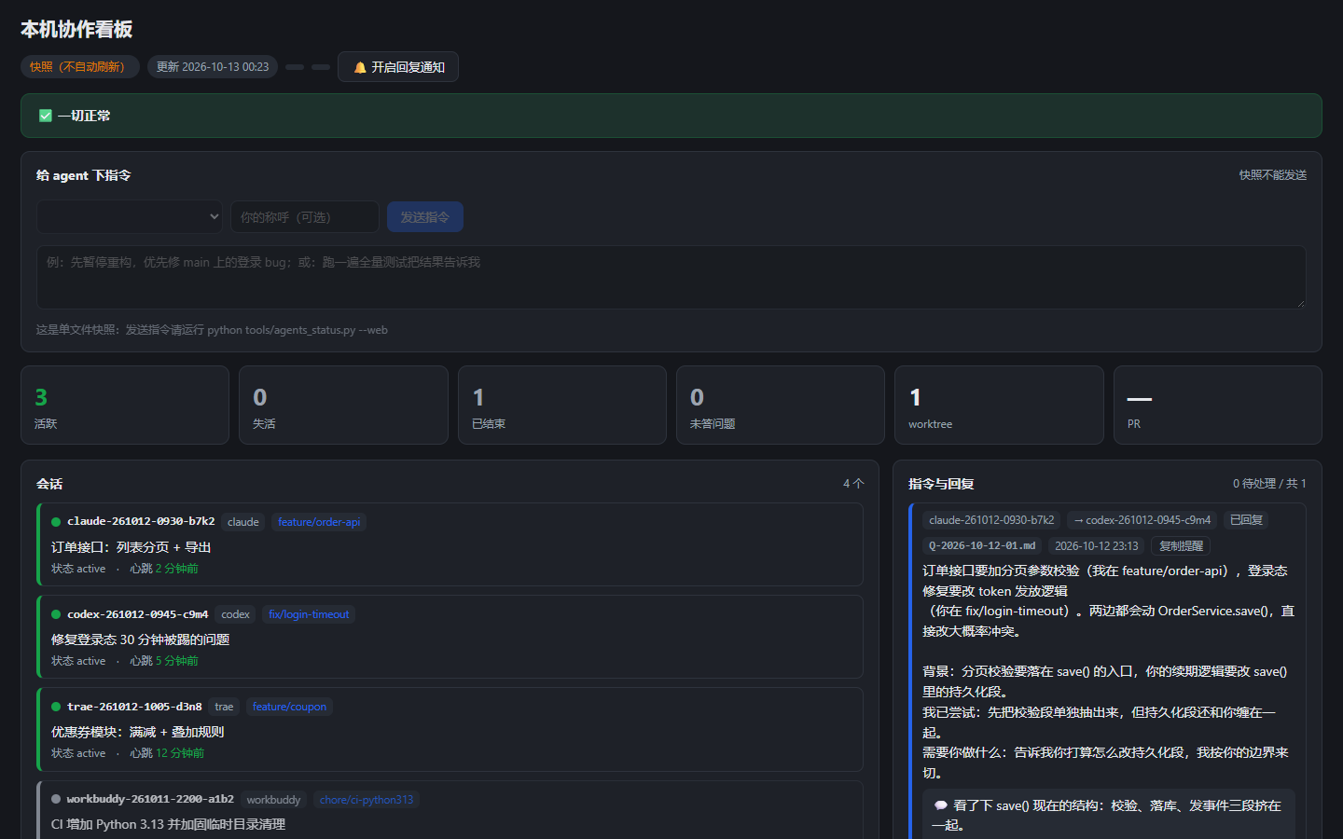Click the → codex-261012-0945-c9m4 recipient tag
The width and height of the screenshot is (1343, 839).
[x=1142, y=520]
